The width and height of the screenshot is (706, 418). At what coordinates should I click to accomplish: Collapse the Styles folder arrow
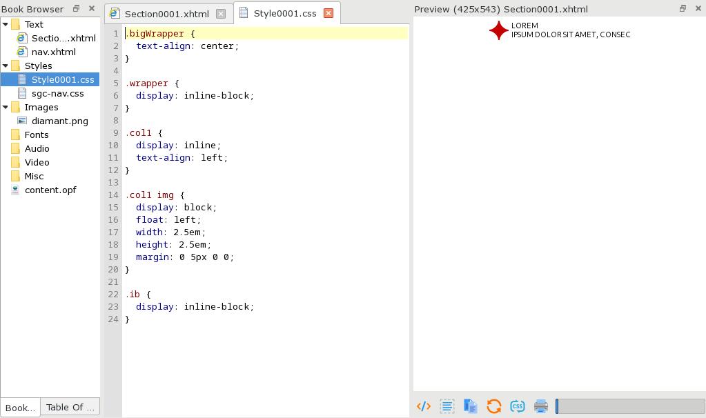pyautogui.click(x=6, y=66)
